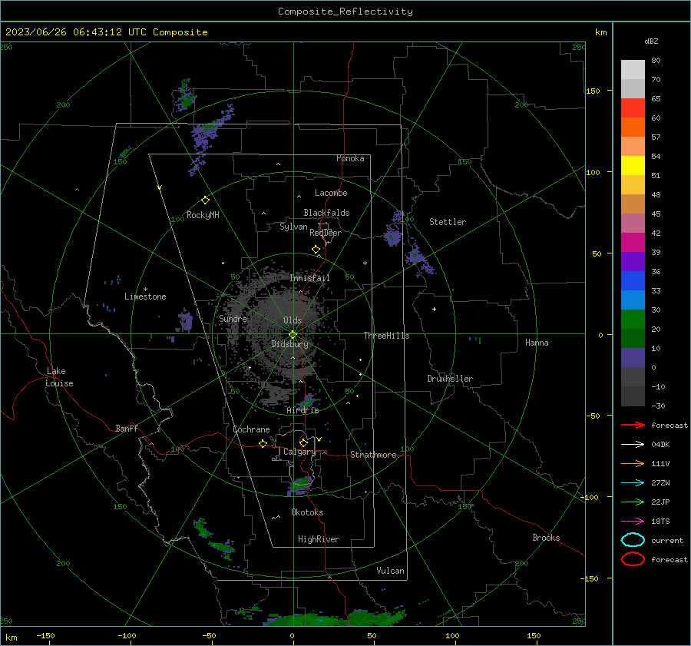Viewport: 691px width, 646px height.
Task: Select the Strathmore label
Action: 373,455
